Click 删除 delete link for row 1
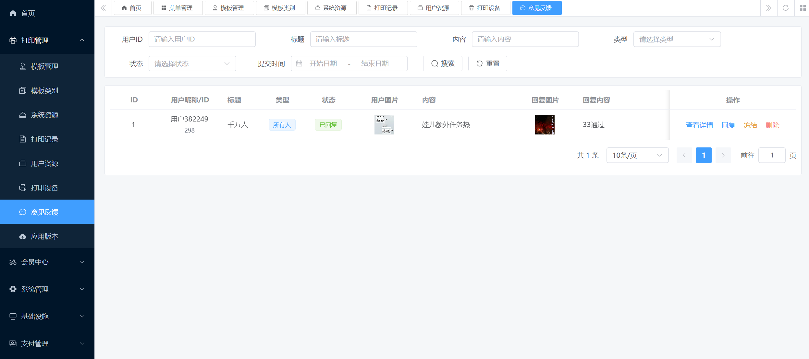 [772, 125]
